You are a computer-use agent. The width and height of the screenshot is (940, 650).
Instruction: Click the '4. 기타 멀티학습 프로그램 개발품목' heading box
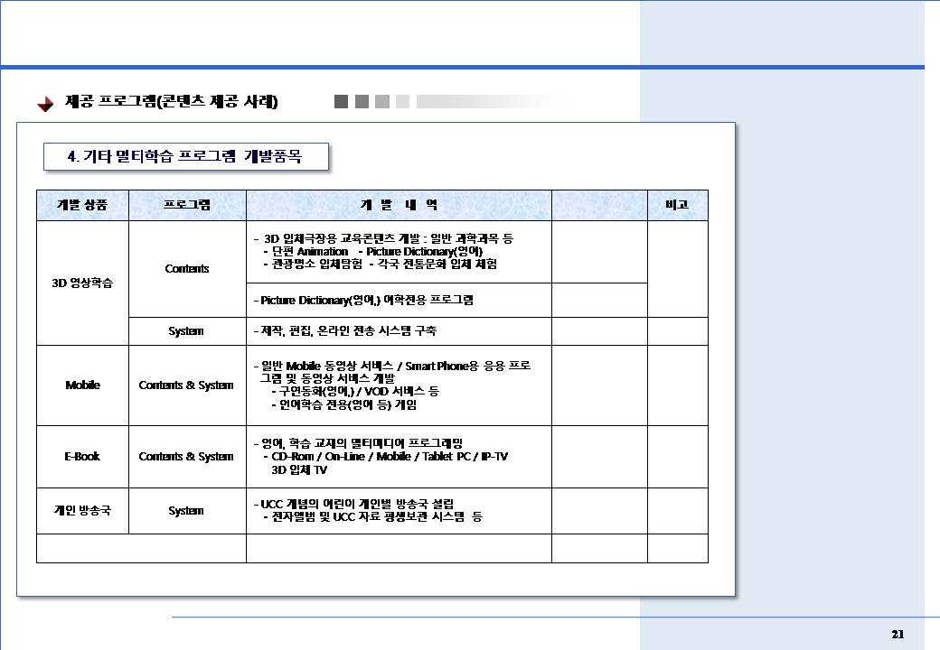[185, 157]
